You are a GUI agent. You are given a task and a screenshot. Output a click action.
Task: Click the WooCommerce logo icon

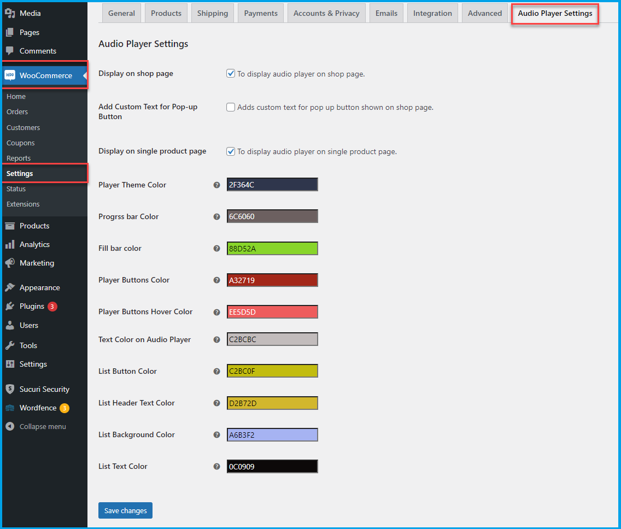coord(10,75)
